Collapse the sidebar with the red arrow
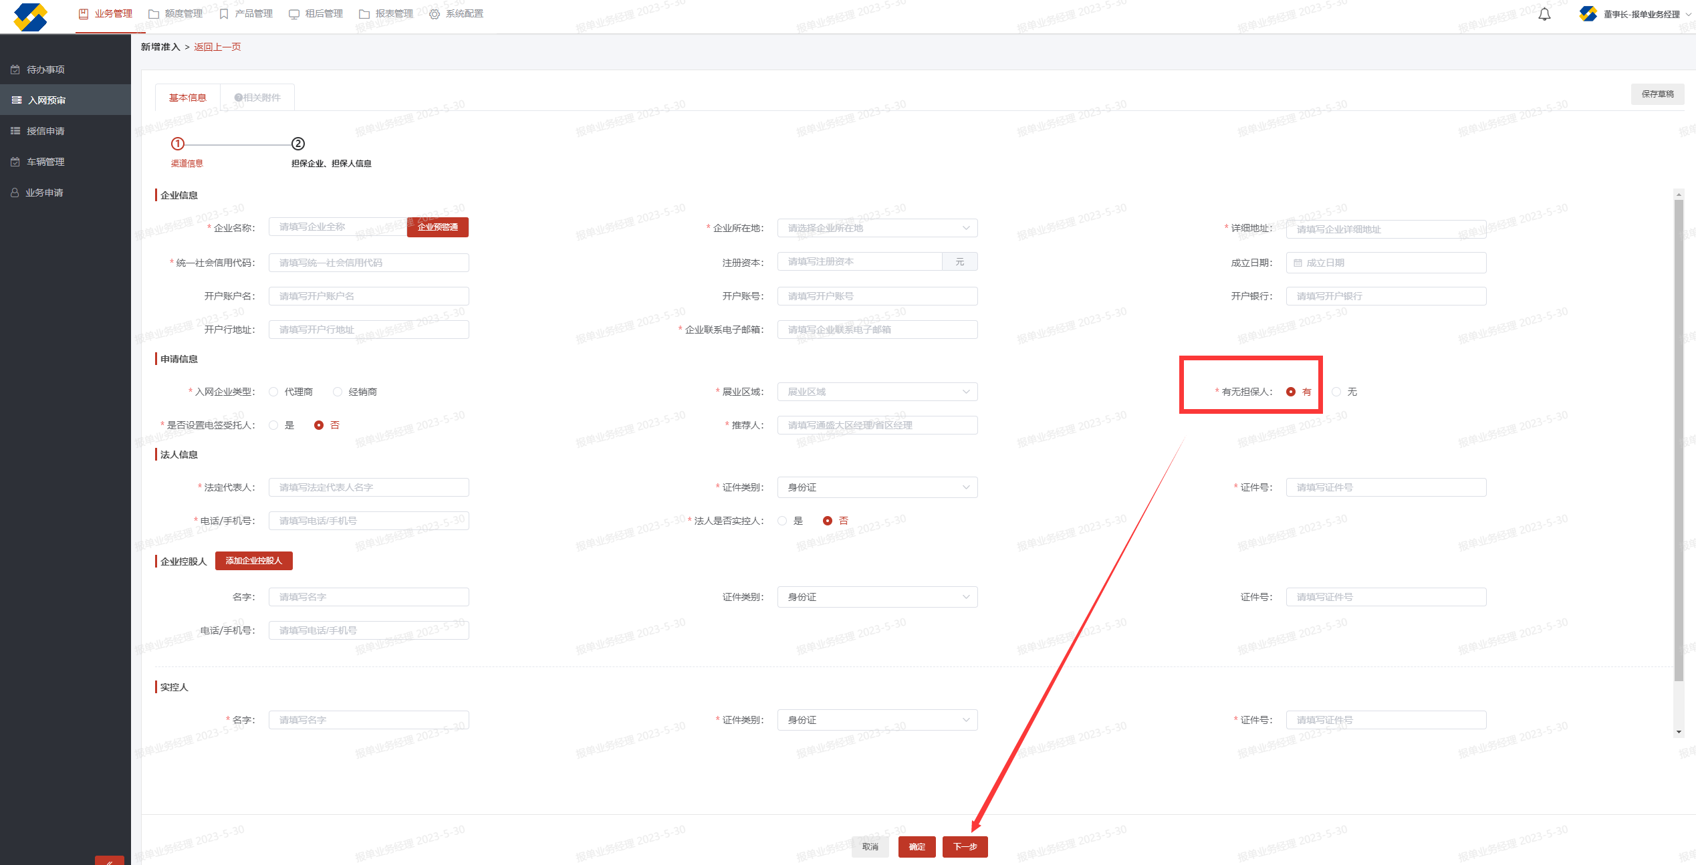The height and width of the screenshot is (865, 1696). [109, 861]
